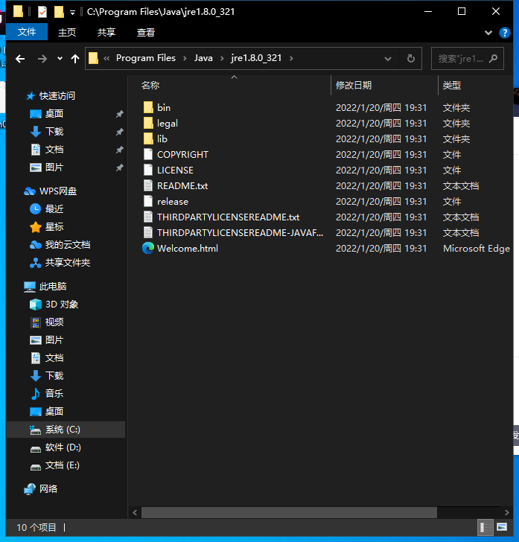Click Program Files in breadcrumb path
The height and width of the screenshot is (542, 519).
(145, 58)
